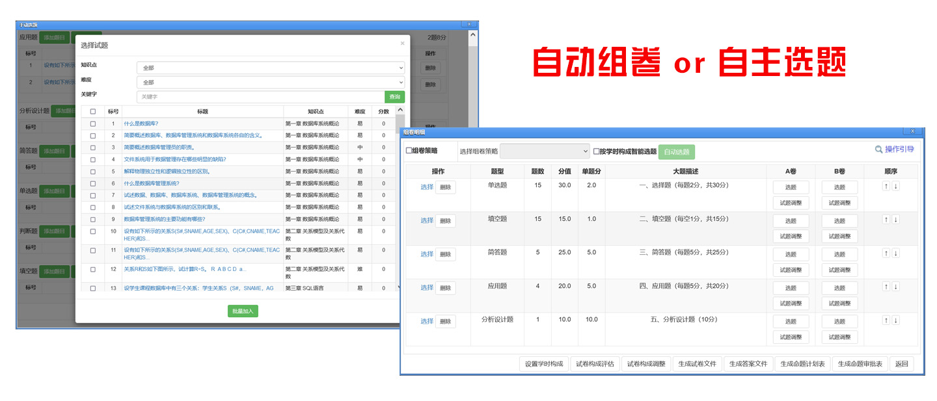This screenshot has height=401, width=937.
Task: Enable the 组卷策略 checkbox
Action: coord(409,151)
